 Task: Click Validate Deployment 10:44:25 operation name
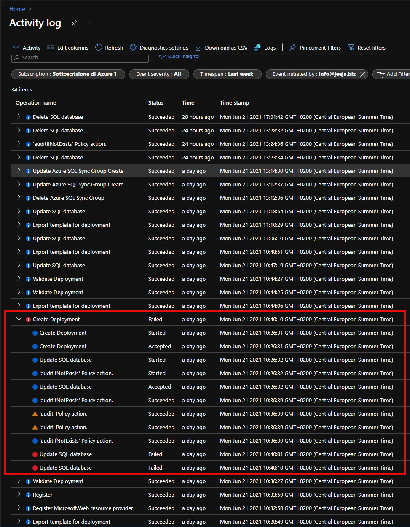coord(58,293)
